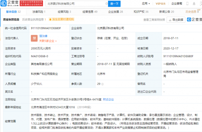Viewport: 202px width, 132px height.
Task: Switch to 知识产权 tab
Action: (141, 12)
